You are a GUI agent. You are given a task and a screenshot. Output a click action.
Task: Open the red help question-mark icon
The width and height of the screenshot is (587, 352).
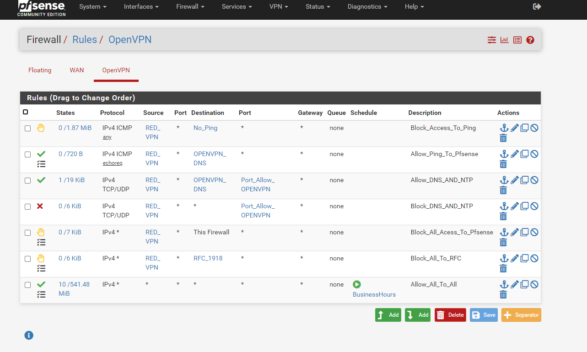click(530, 40)
